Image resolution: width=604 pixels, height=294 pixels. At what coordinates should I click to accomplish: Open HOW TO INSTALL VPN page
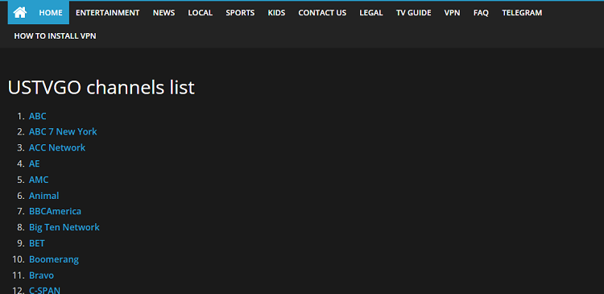pyautogui.click(x=55, y=35)
